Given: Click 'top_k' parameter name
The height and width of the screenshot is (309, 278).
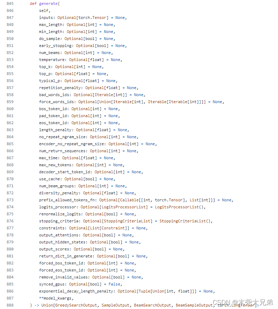Looking at the screenshot, I should (x=45, y=67).
